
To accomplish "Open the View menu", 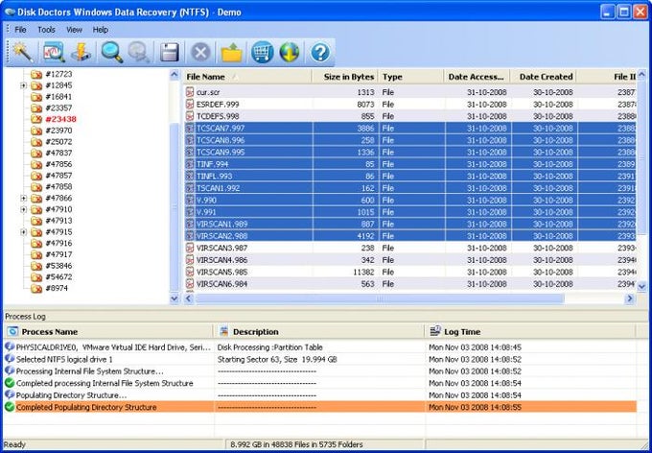I will (x=74, y=30).
